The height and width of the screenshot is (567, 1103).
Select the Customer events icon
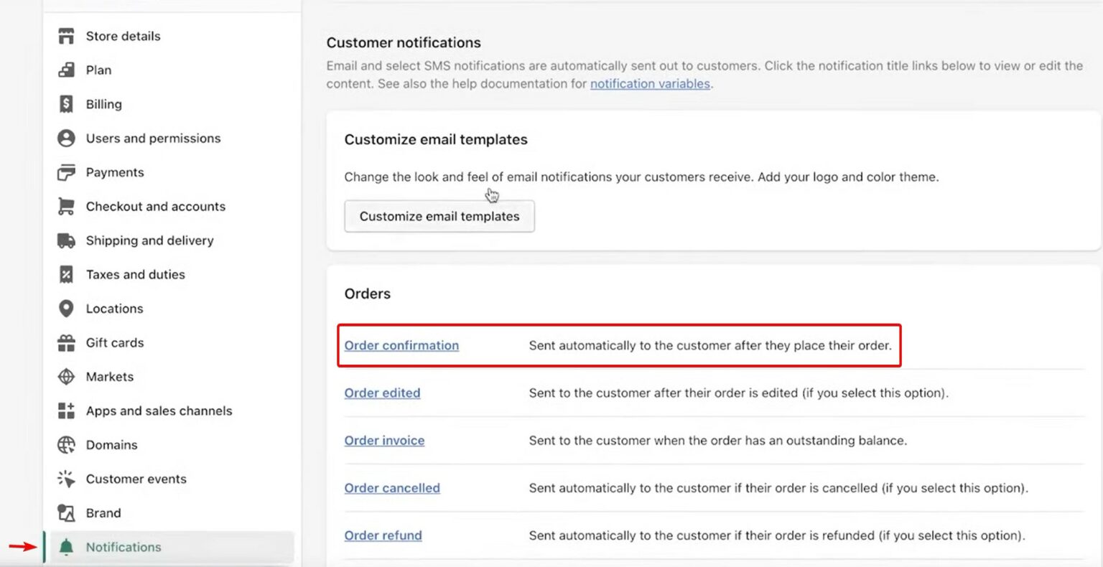click(65, 479)
